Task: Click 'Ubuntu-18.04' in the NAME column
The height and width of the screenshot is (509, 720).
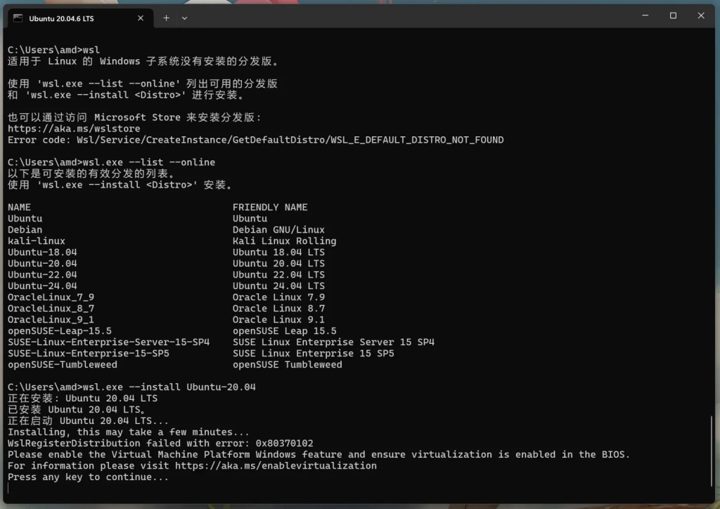Action: point(42,252)
